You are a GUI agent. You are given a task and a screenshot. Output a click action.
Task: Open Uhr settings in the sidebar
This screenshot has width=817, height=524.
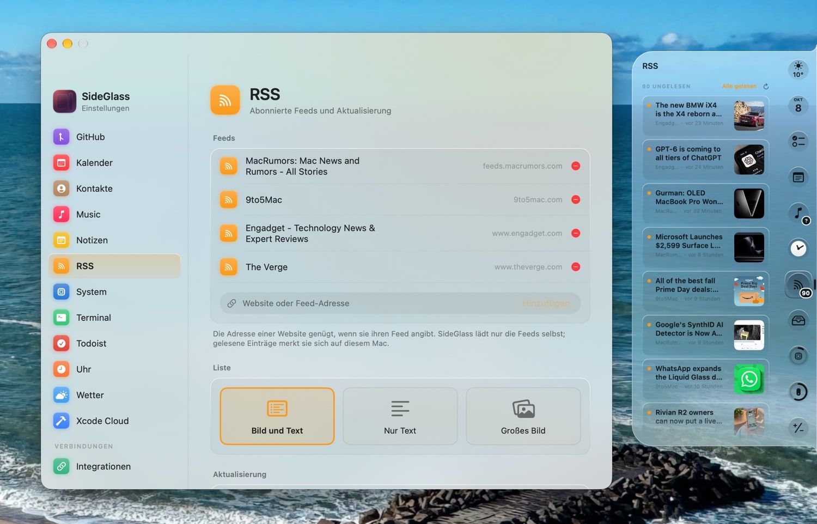(114, 369)
